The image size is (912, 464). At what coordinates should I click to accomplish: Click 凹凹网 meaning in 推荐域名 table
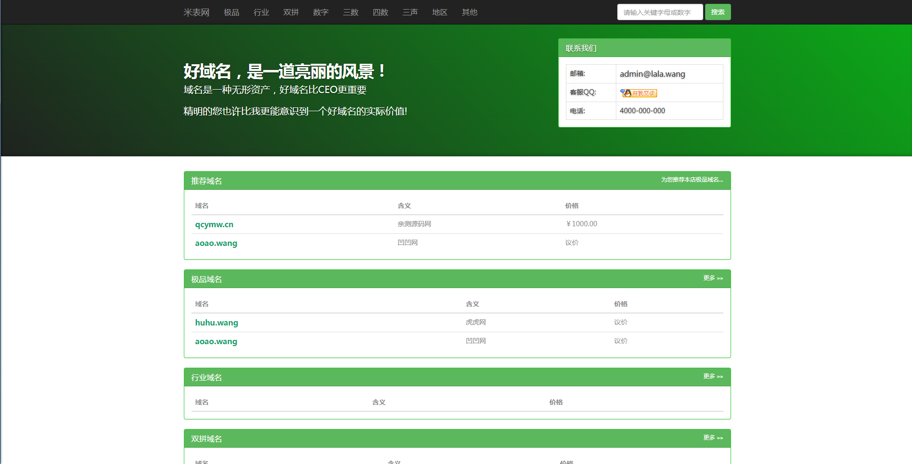408,243
